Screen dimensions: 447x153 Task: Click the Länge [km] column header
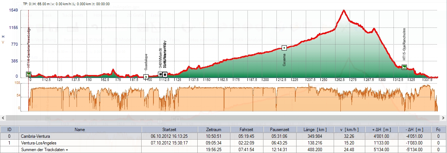[x=312, y=130]
